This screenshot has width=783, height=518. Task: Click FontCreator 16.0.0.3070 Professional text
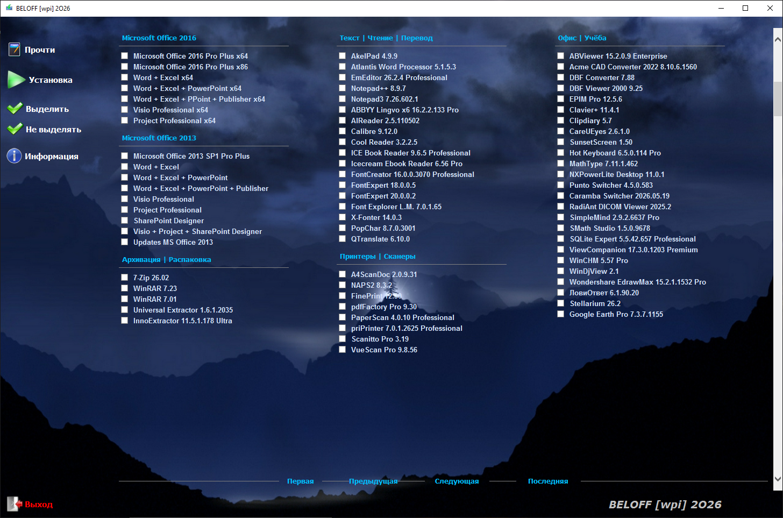pos(412,174)
